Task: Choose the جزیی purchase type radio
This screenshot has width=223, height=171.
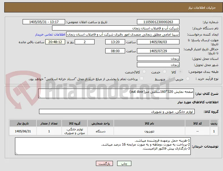Action: (x=188, y=79)
